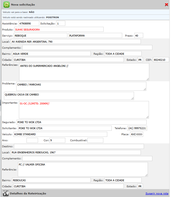Screen dimensions: 171x197
Task: Click the Serviço field showing REBOQUE
Action: [40, 36]
